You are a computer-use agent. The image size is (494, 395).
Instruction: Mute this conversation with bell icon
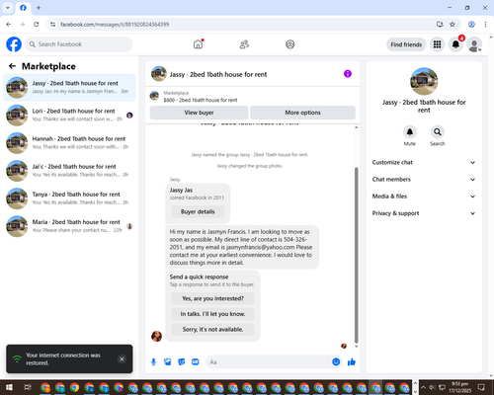tap(409, 132)
